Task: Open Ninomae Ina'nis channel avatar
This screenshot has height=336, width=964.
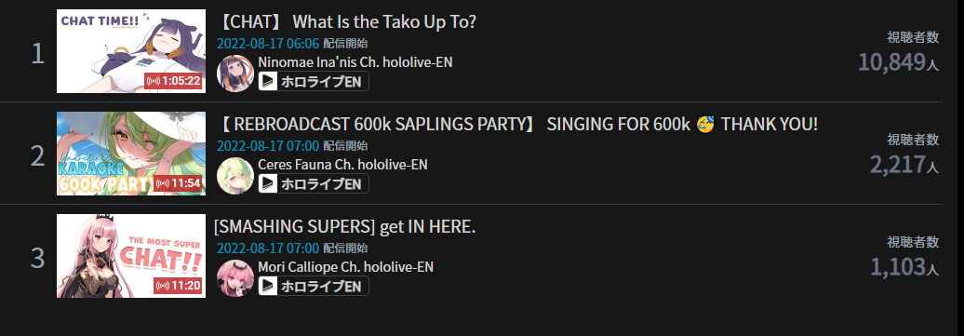Action: click(235, 74)
